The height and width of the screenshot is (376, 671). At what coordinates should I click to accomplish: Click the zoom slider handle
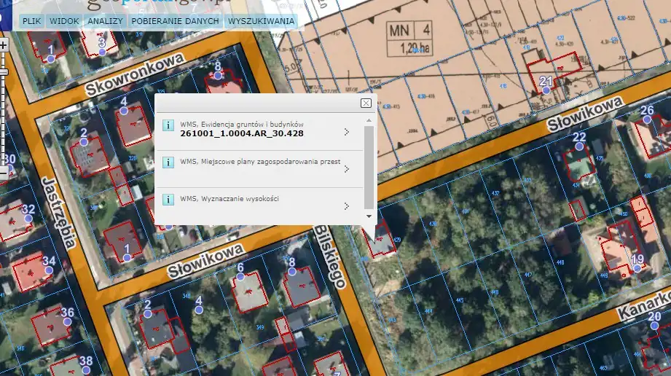(x=4, y=72)
